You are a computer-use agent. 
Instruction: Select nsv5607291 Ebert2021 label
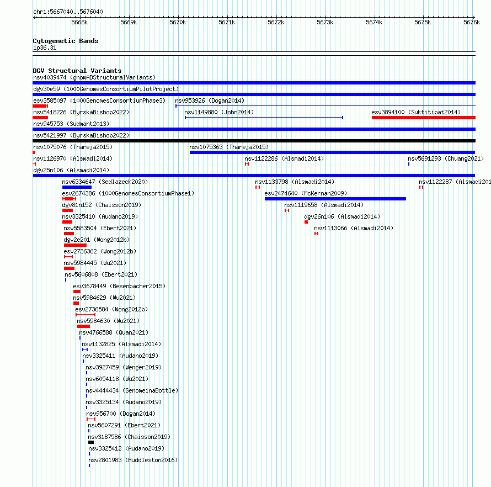click(x=124, y=425)
